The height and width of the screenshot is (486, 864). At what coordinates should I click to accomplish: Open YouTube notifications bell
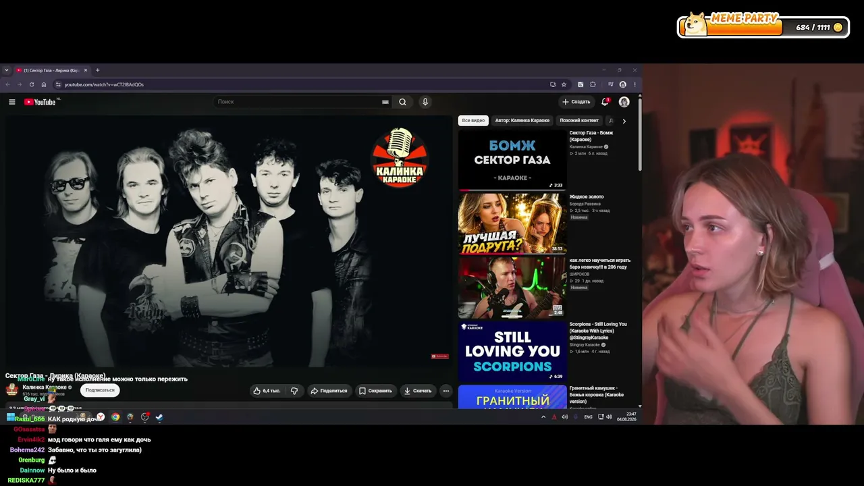pyautogui.click(x=605, y=102)
